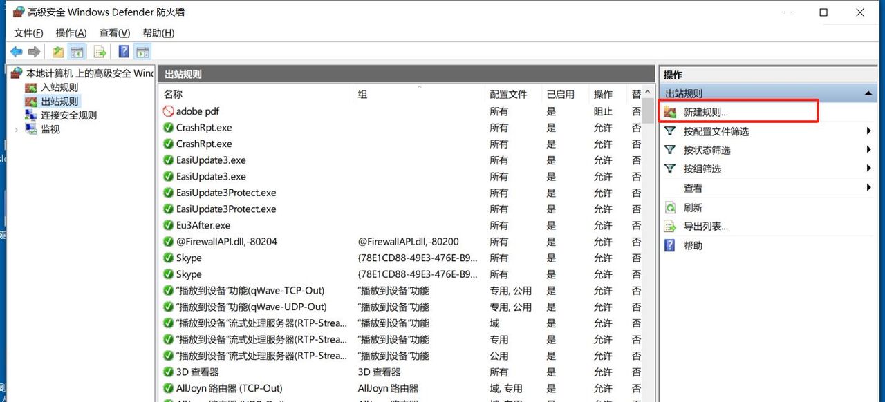The height and width of the screenshot is (402, 885).
Task: Select 入站规则 in the tree
Action: 59,87
